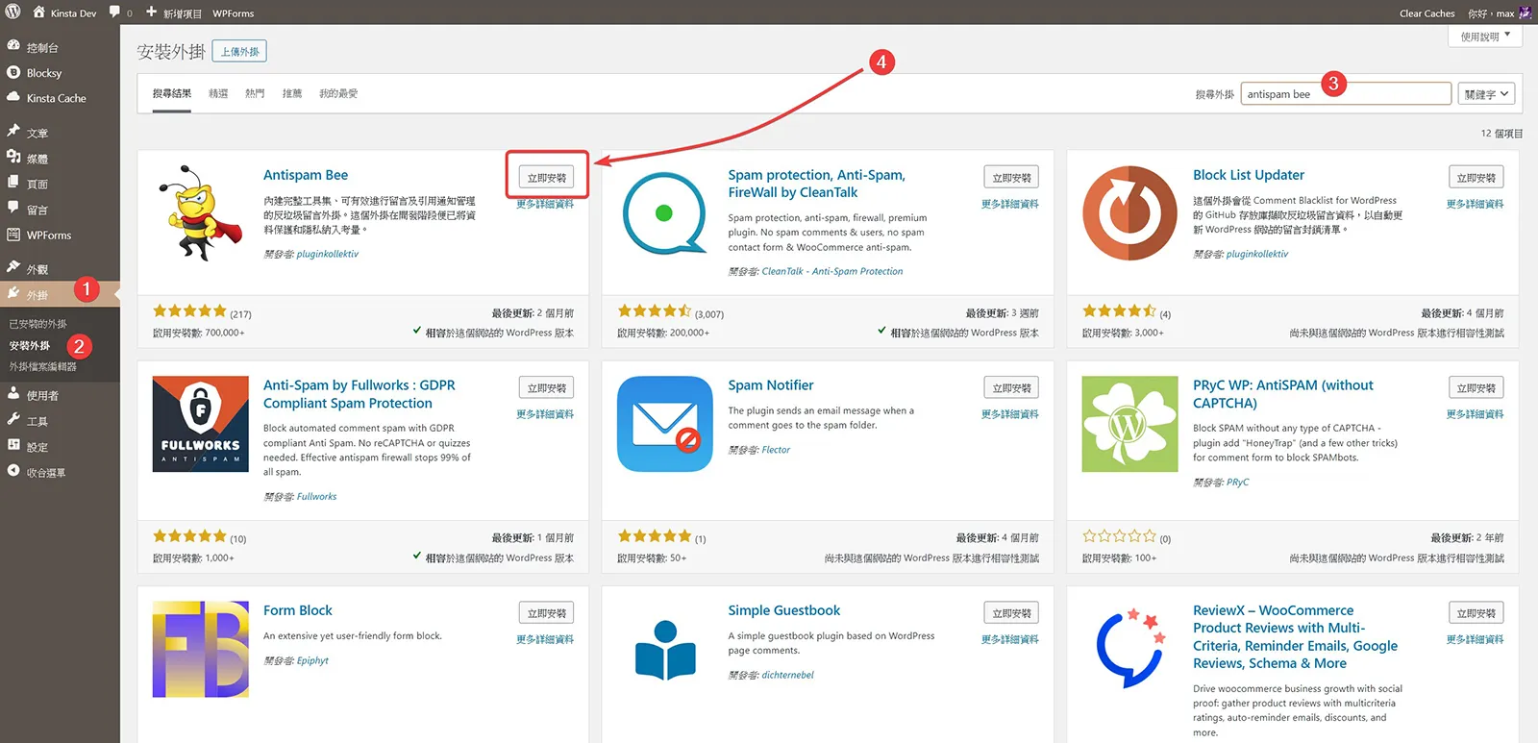Viewport: 1538px width, 743px height.
Task: Switch to 我的最愛 favorites tab
Action: click(338, 93)
